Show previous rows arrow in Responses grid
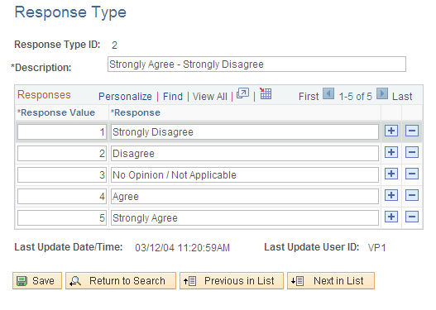Screen dimensions: 436x310 (328, 93)
